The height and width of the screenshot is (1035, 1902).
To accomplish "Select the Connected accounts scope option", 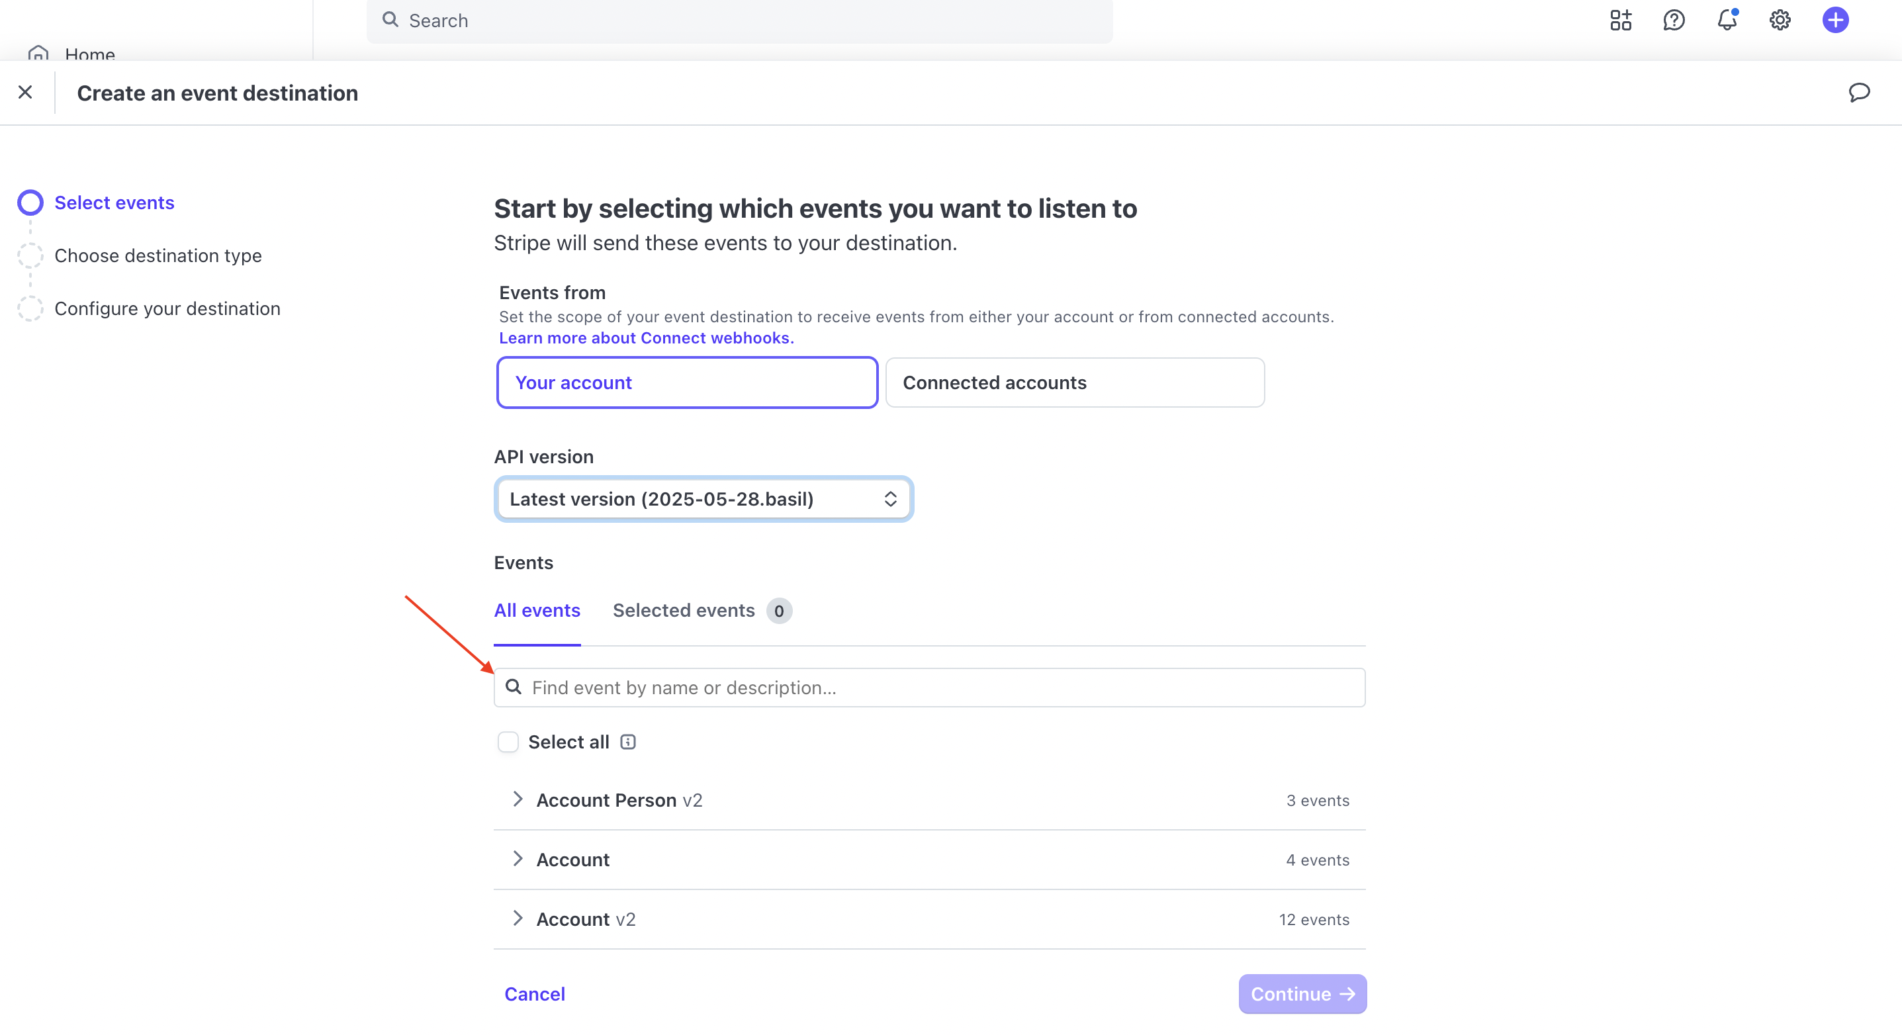I will pos(1074,382).
